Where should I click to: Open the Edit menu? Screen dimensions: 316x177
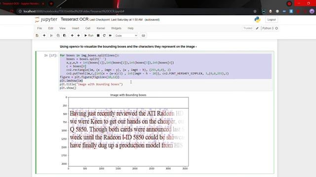click(50, 29)
